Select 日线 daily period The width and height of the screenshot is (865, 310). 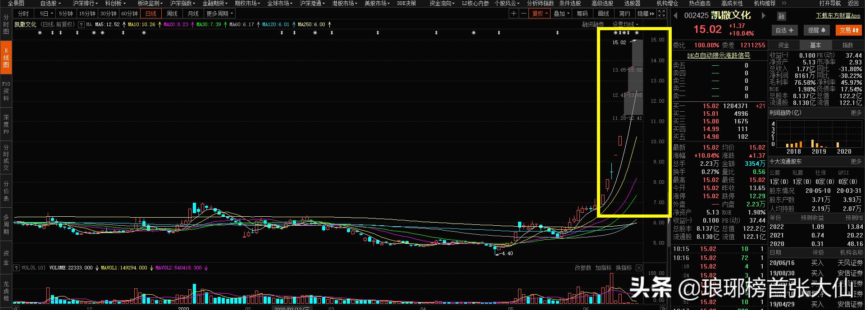pos(151,14)
